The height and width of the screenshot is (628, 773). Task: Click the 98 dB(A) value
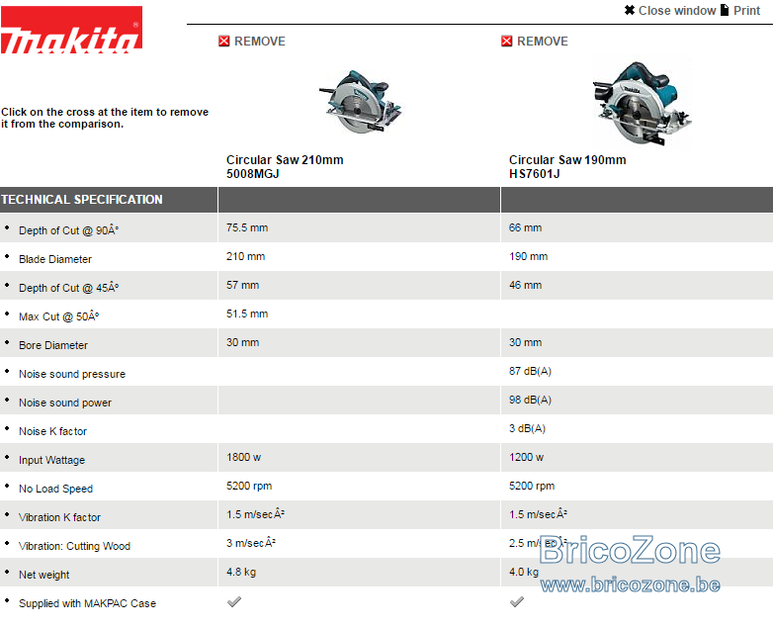tap(530, 400)
